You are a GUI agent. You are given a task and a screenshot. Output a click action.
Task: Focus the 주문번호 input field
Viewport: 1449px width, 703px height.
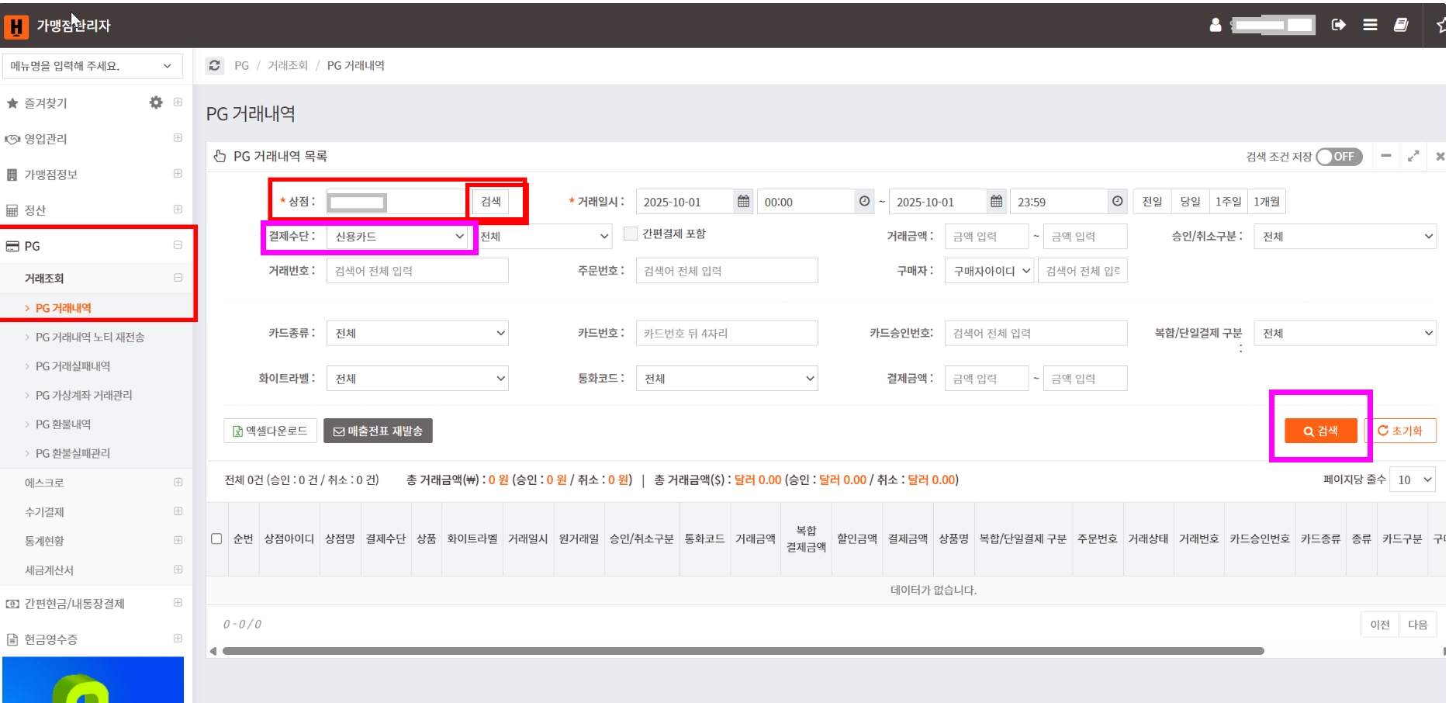coord(727,271)
